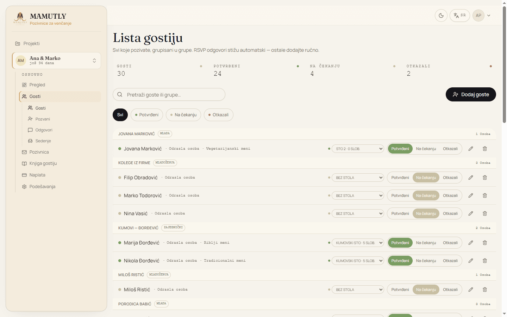
Task: Filter by Potvrđeni chip
Action: (147, 115)
